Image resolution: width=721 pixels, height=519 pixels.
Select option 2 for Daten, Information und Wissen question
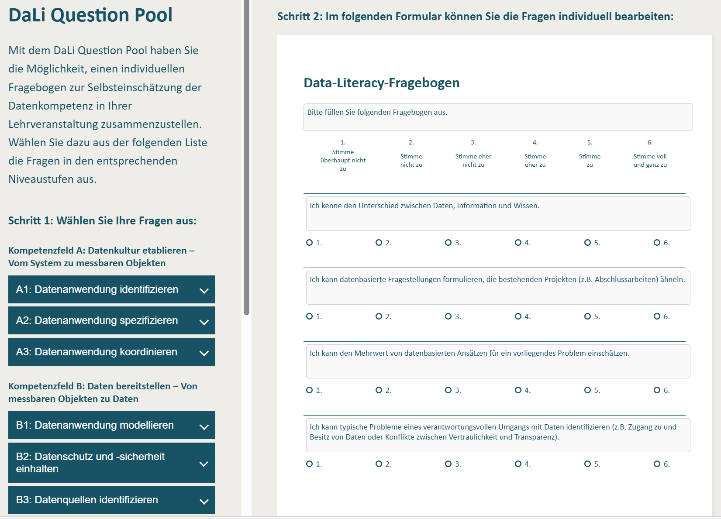click(379, 243)
